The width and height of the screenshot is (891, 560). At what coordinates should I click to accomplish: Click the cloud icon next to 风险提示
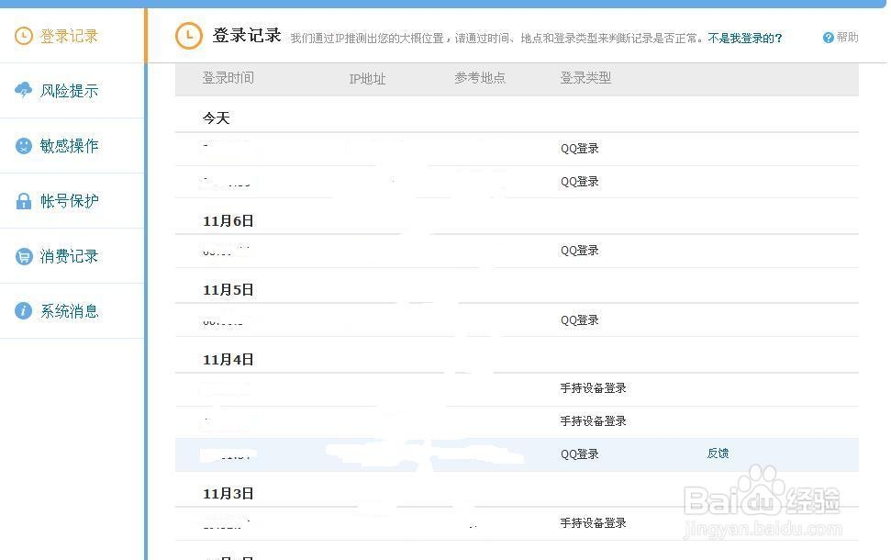point(22,90)
